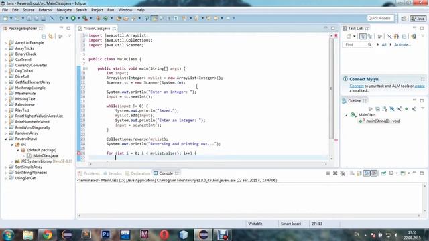The width and height of the screenshot is (429, 241).
Task: Click Remove All Terminated Launches double-X console icon
Action: pos(343,173)
